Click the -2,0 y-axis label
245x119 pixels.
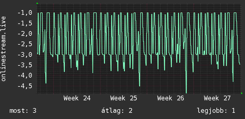(x=25, y=34)
